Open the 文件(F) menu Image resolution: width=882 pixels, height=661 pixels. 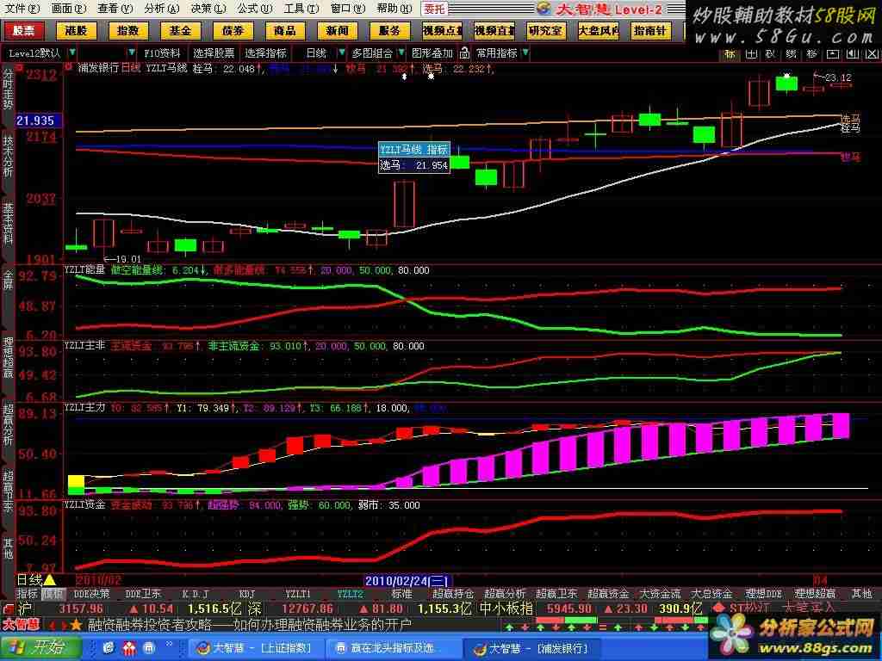point(22,9)
